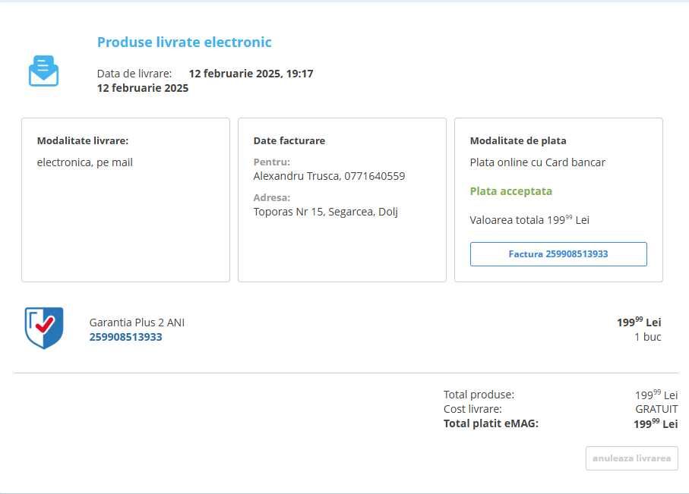Click the Modalitate livrare card title

(83, 140)
